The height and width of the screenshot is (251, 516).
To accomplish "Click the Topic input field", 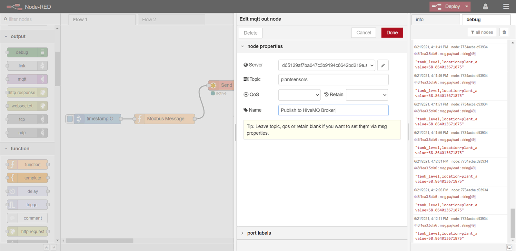I will click(x=333, y=80).
